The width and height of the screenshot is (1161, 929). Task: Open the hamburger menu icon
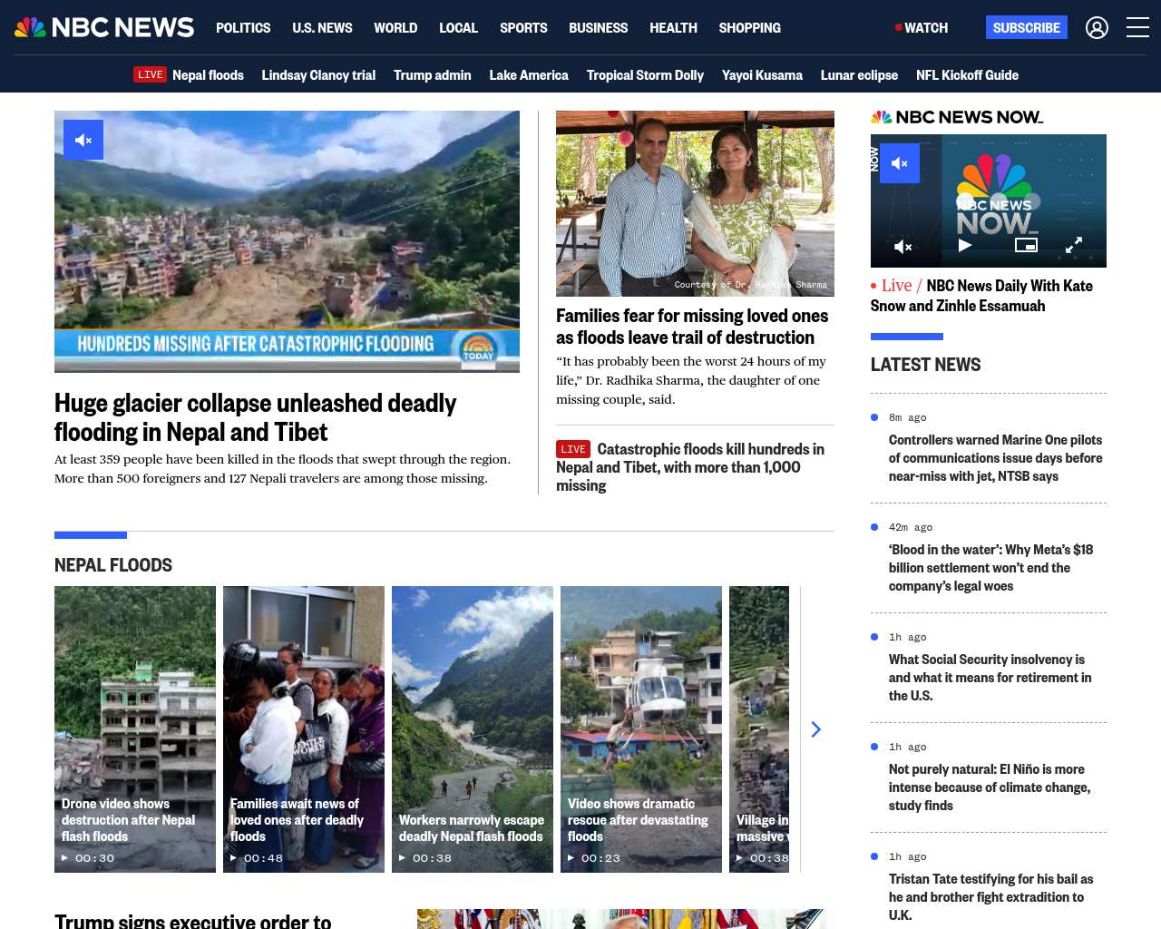tap(1137, 28)
